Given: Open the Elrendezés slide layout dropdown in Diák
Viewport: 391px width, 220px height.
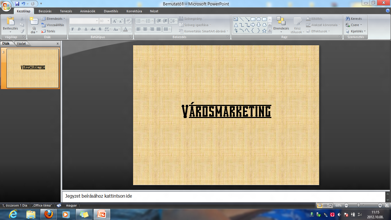Looking at the screenshot, I should tap(53, 19).
